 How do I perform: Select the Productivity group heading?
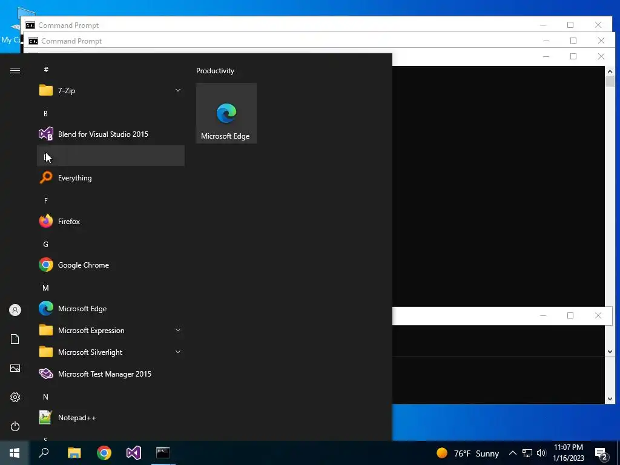click(215, 71)
